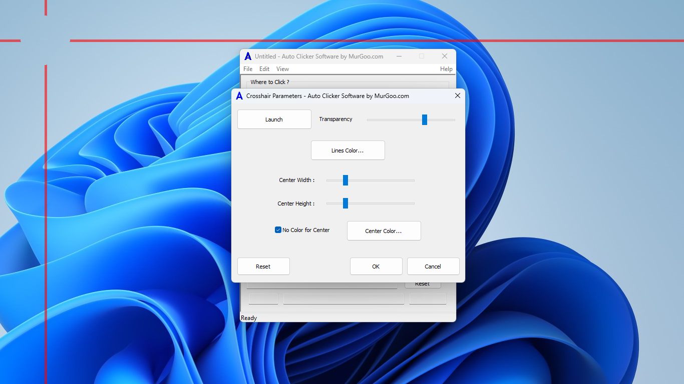
Task: Click the MurGoo app icon on the dialog title bar
Action: [239, 95]
